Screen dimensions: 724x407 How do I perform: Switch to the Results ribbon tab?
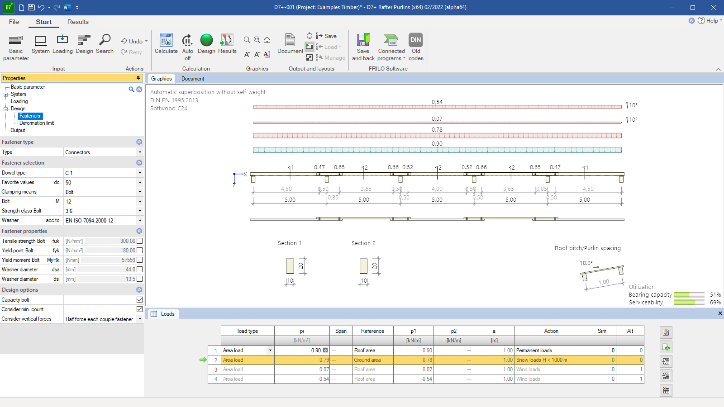(78, 22)
